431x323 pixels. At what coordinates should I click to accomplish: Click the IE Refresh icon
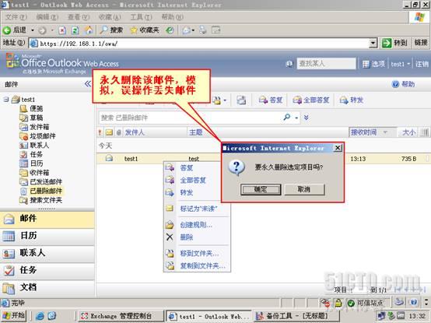[x=75, y=30]
